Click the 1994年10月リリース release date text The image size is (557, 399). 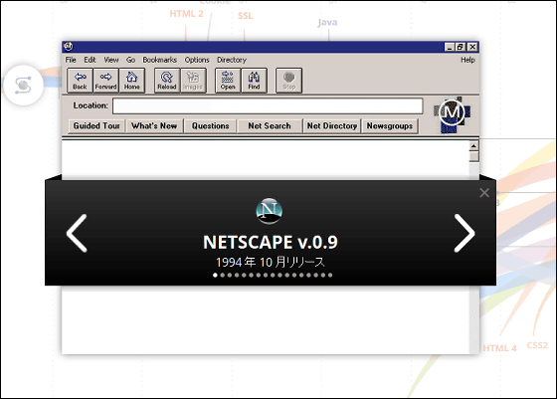(271, 263)
